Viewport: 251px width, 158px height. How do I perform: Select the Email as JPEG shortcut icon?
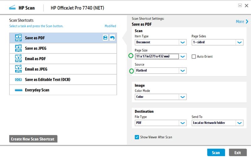pyautogui.click(x=18, y=69)
